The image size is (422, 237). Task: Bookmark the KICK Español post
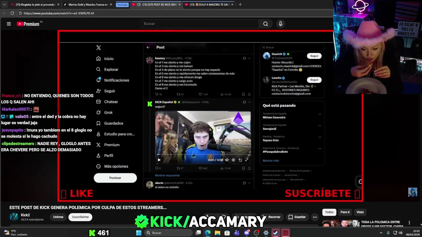pyautogui.click(x=244, y=168)
